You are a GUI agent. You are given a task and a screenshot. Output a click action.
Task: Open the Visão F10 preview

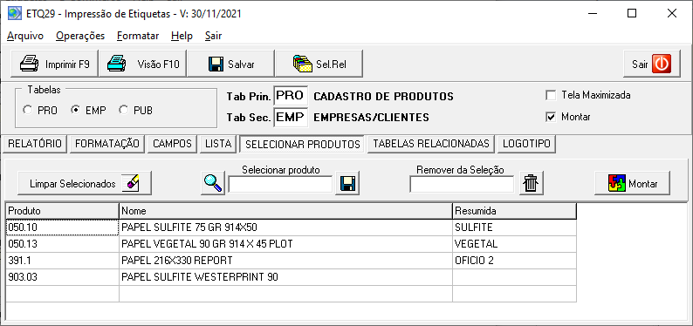point(143,64)
